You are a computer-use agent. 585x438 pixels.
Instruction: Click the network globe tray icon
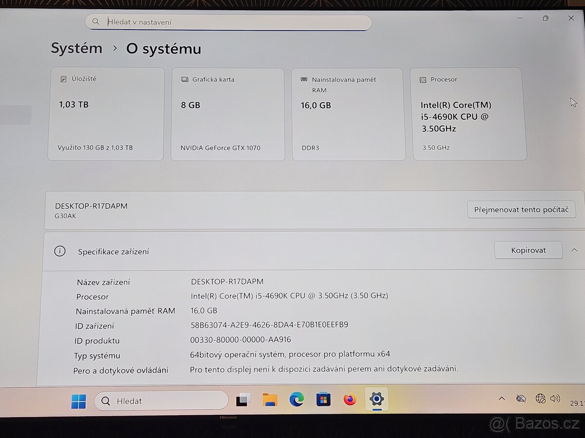point(540,399)
